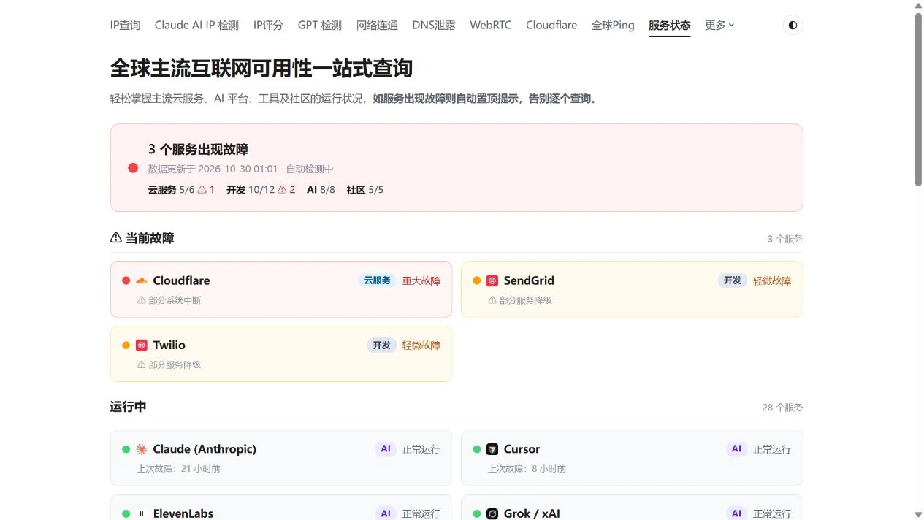Viewport: 924px width, 520px height.
Task: Open the Twilio incident card name
Action: (x=169, y=345)
